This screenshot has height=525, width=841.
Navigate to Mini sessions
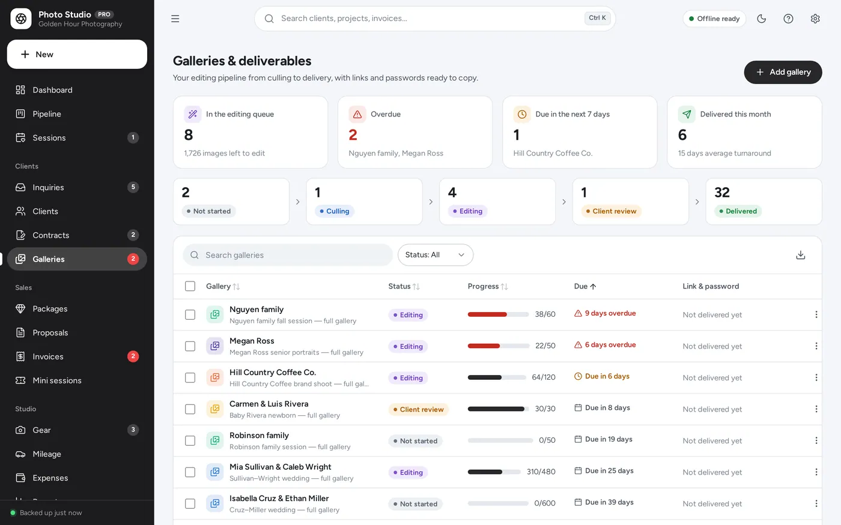[77, 380]
